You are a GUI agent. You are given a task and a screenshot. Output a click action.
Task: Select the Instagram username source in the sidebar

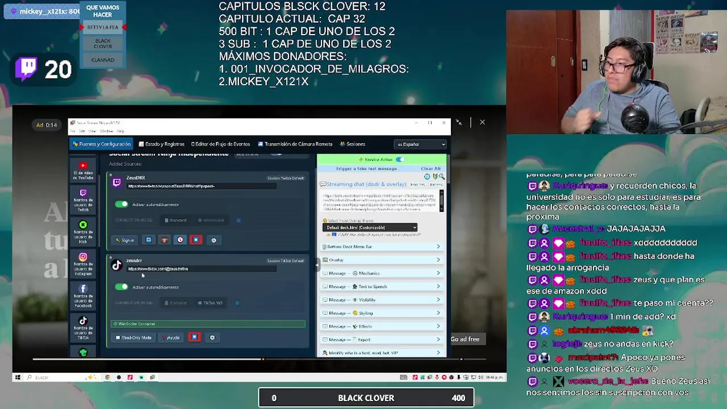click(83, 265)
